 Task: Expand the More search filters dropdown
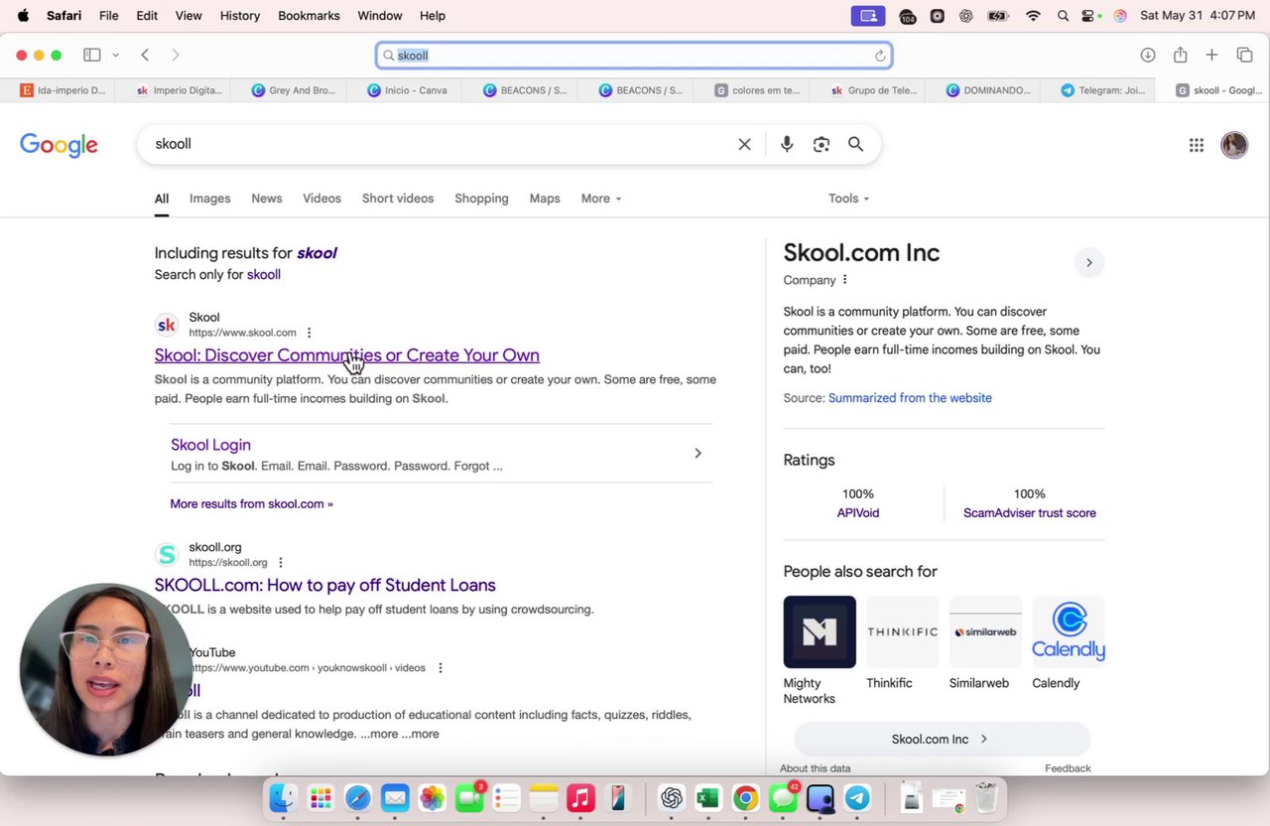[601, 199]
